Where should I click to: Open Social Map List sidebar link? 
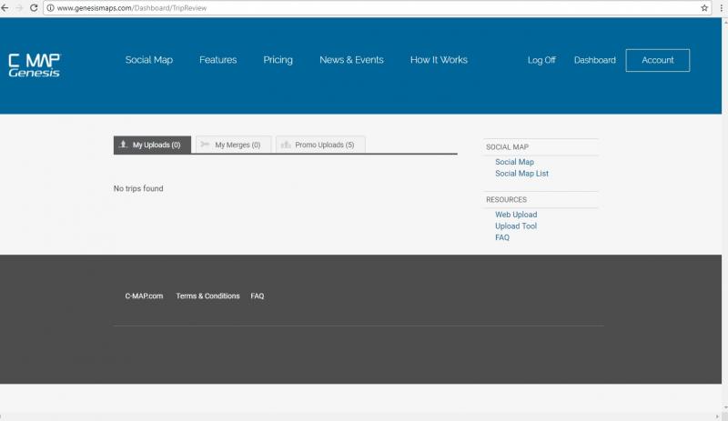click(x=521, y=173)
